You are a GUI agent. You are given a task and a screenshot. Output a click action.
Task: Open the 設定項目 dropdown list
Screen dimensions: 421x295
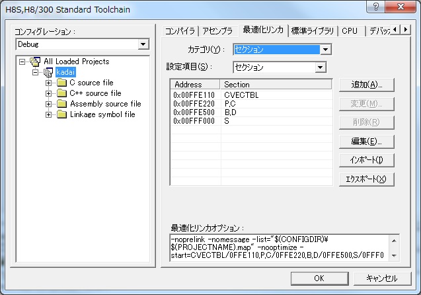(x=321, y=67)
